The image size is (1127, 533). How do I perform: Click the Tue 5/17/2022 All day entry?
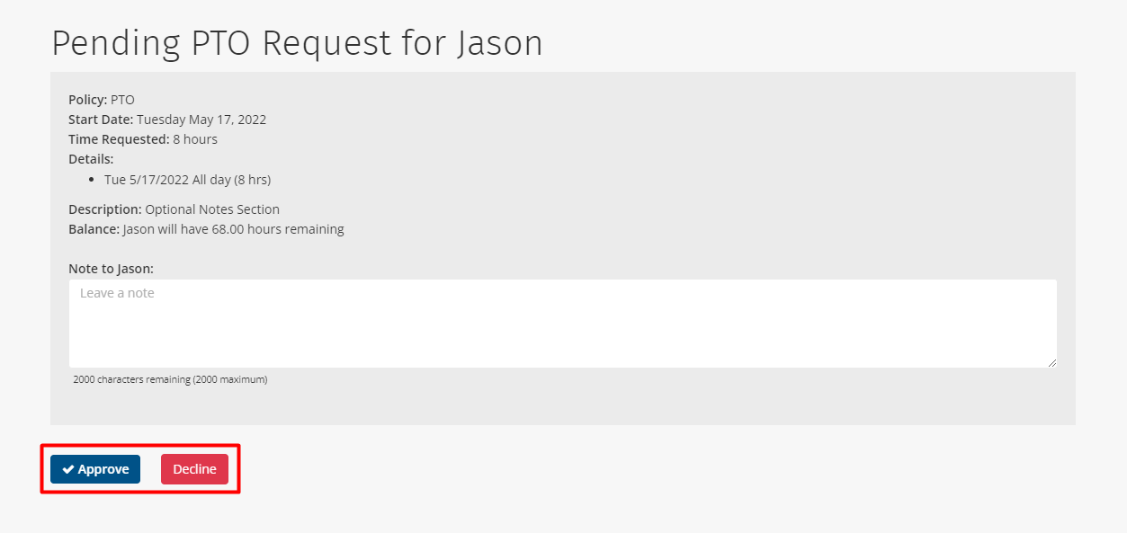(187, 180)
